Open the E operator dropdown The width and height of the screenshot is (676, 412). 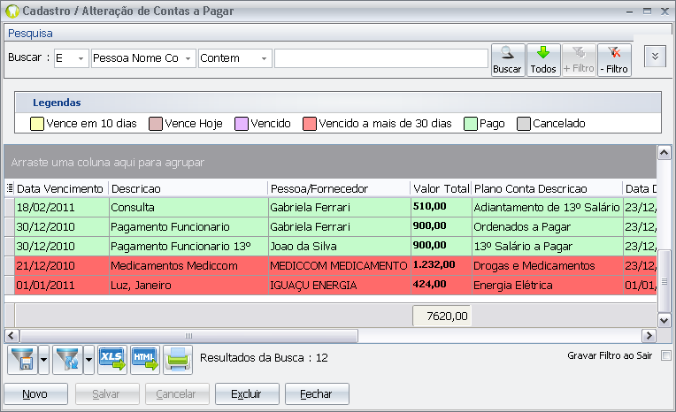click(81, 58)
